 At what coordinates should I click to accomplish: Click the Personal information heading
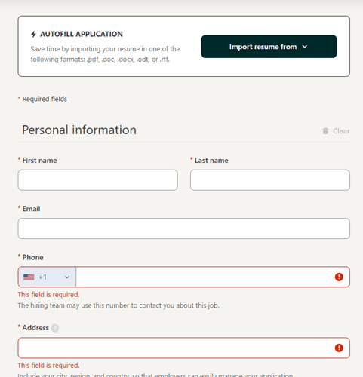click(x=79, y=130)
